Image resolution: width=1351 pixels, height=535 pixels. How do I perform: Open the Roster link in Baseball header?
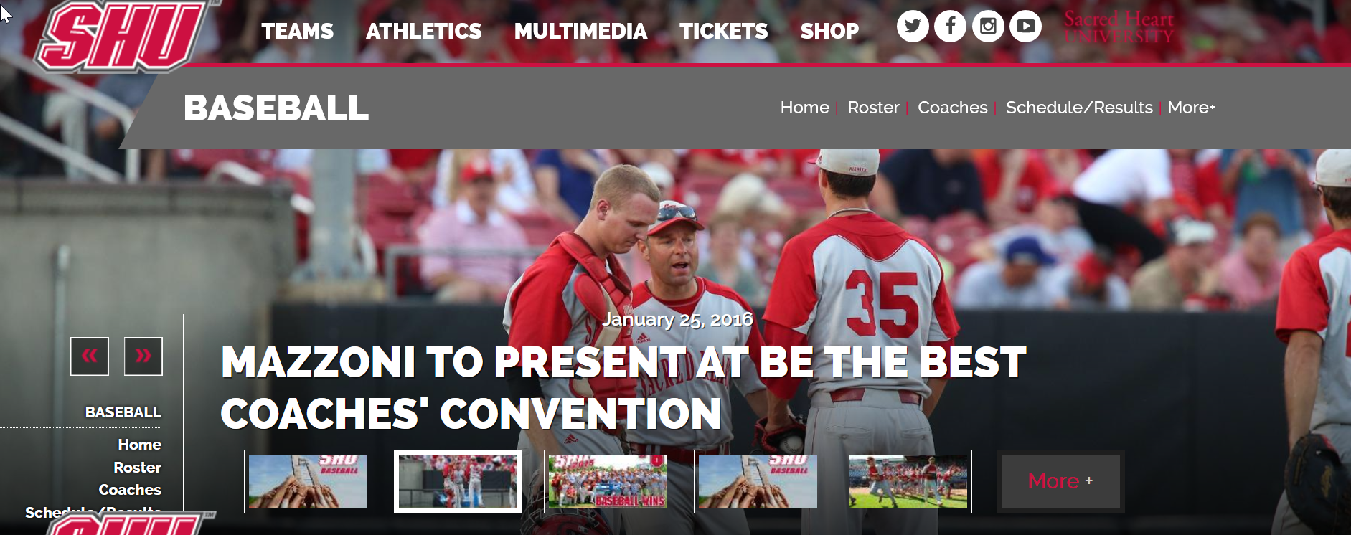pyautogui.click(x=873, y=108)
